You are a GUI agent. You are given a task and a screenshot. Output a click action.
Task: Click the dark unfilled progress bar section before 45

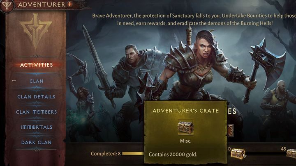pyautogui.click(x=266, y=154)
